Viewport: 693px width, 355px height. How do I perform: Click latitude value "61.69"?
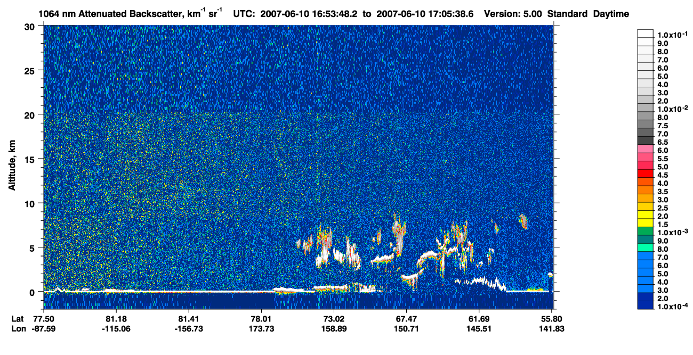[x=479, y=319]
